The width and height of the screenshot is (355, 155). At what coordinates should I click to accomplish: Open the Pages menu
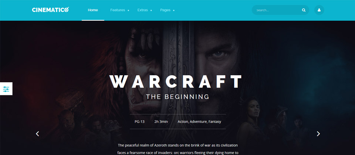point(165,10)
